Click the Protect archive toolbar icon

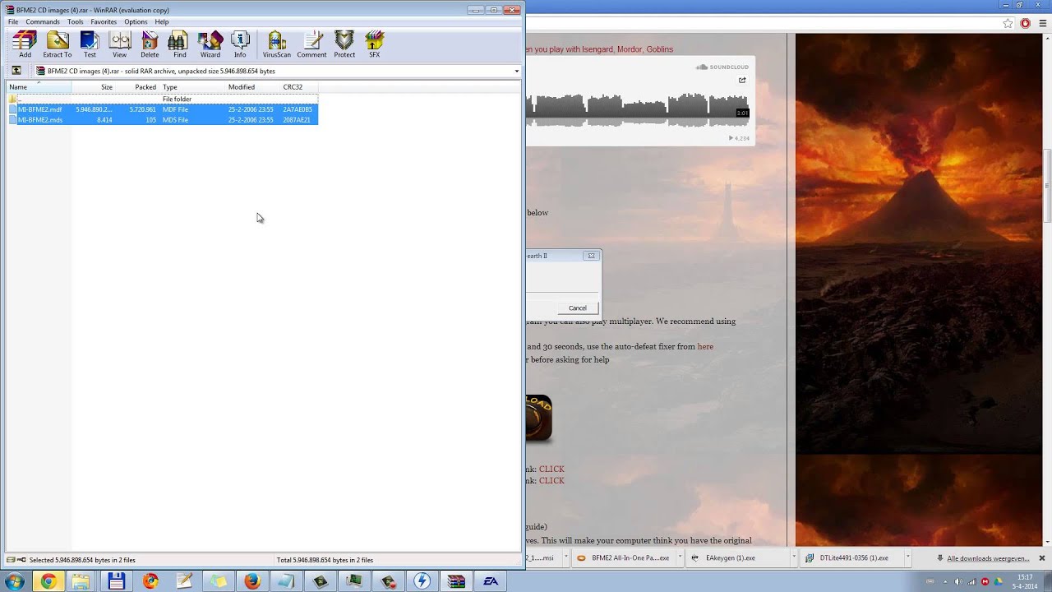point(344,44)
